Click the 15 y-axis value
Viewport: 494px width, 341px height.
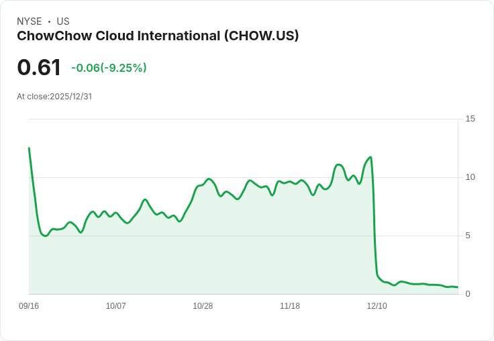[470, 119]
